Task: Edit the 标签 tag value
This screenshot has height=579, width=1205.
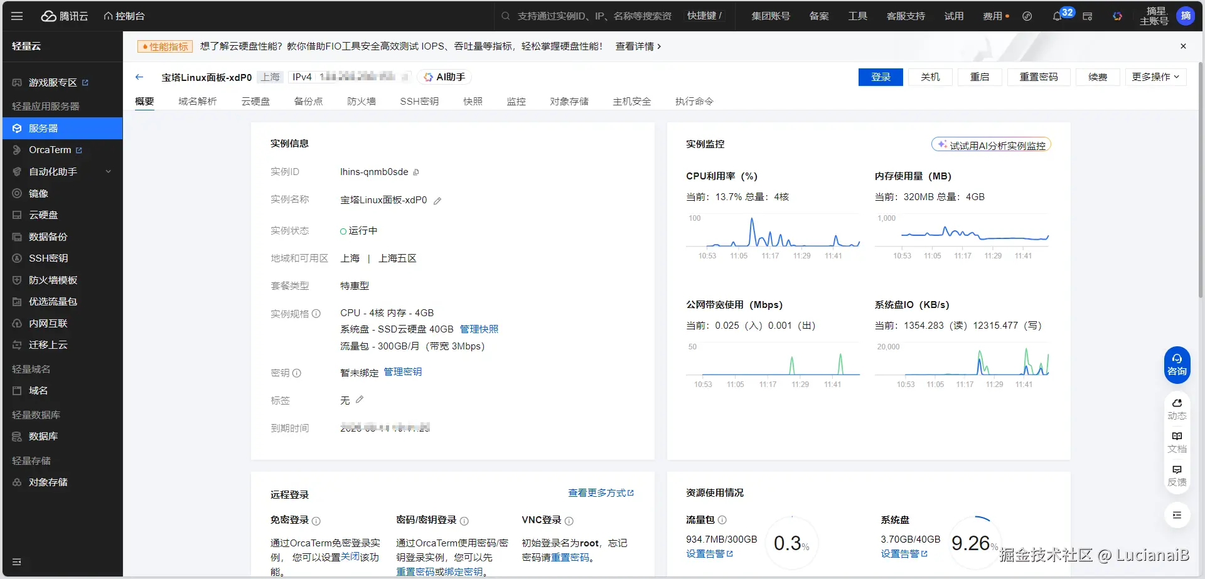Action: [360, 400]
